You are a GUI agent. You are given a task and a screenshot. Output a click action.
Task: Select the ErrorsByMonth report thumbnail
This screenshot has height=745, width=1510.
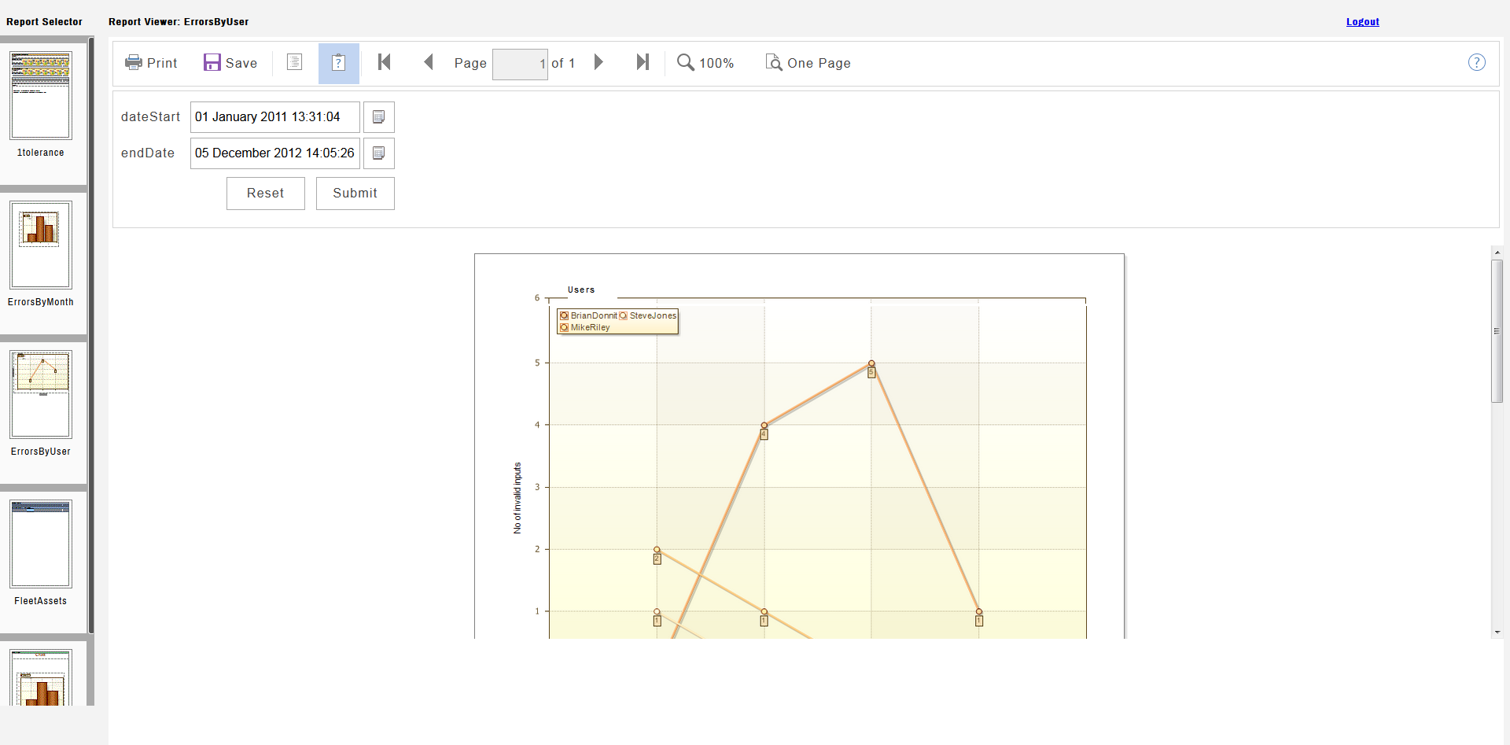(41, 245)
